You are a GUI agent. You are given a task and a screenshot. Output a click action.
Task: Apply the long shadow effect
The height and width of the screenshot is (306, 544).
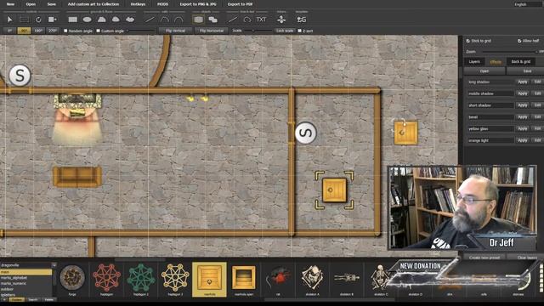(523, 82)
